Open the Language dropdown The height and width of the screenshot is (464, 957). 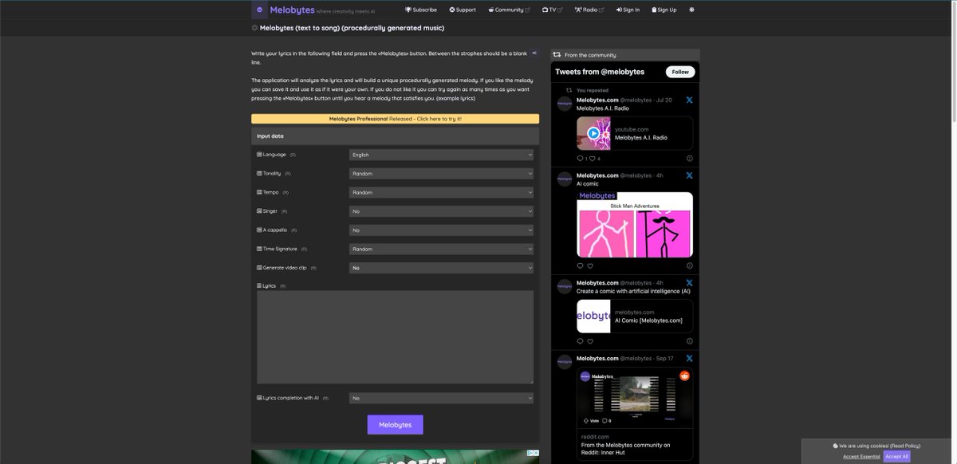(x=441, y=155)
